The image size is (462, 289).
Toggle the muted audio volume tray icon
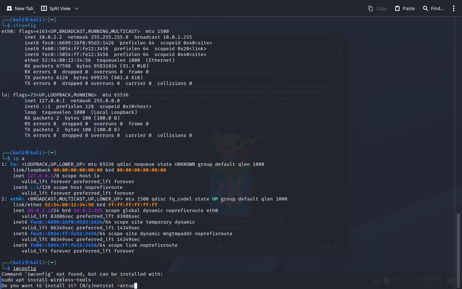365,281
